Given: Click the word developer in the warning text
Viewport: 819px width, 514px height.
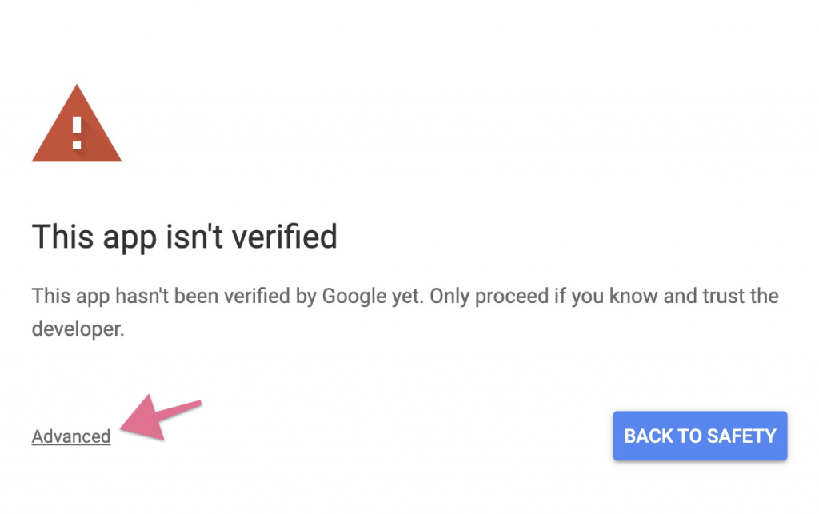Looking at the screenshot, I should pyautogui.click(x=76, y=329).
